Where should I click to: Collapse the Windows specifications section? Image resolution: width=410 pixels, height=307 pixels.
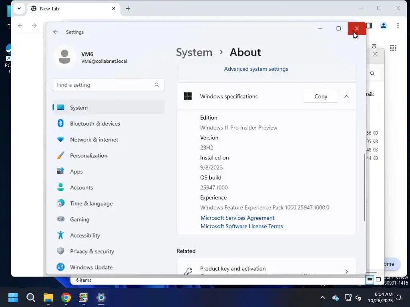click(346, 96)
